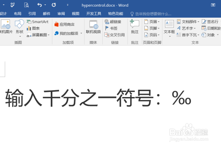Viewport: 221px width, 147px height.
Task: Insert an online picture via 联机图片
Action: (x=6, y=27)
